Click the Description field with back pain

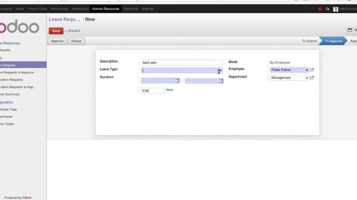tap(182, 62)
